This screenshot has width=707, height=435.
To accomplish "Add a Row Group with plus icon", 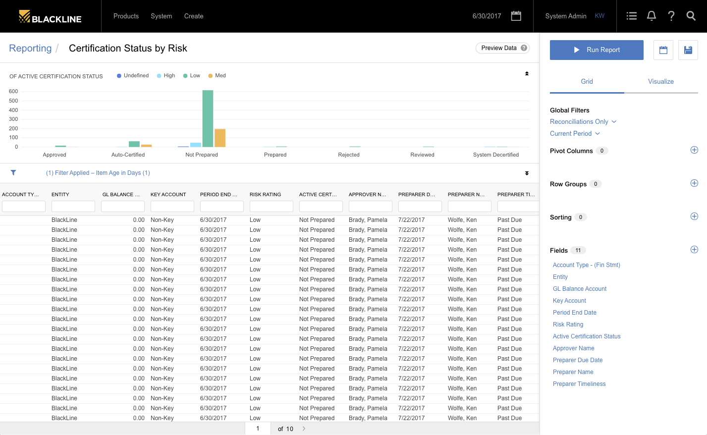I will [x=694, y=183].
